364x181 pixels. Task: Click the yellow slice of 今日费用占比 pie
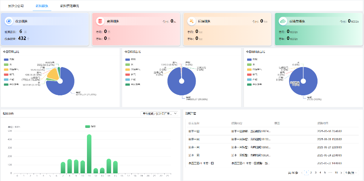pos(52,74)
